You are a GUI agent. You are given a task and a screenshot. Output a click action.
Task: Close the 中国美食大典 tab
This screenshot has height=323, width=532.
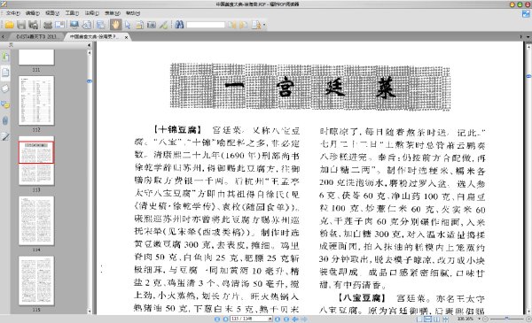tap(126, 37)
